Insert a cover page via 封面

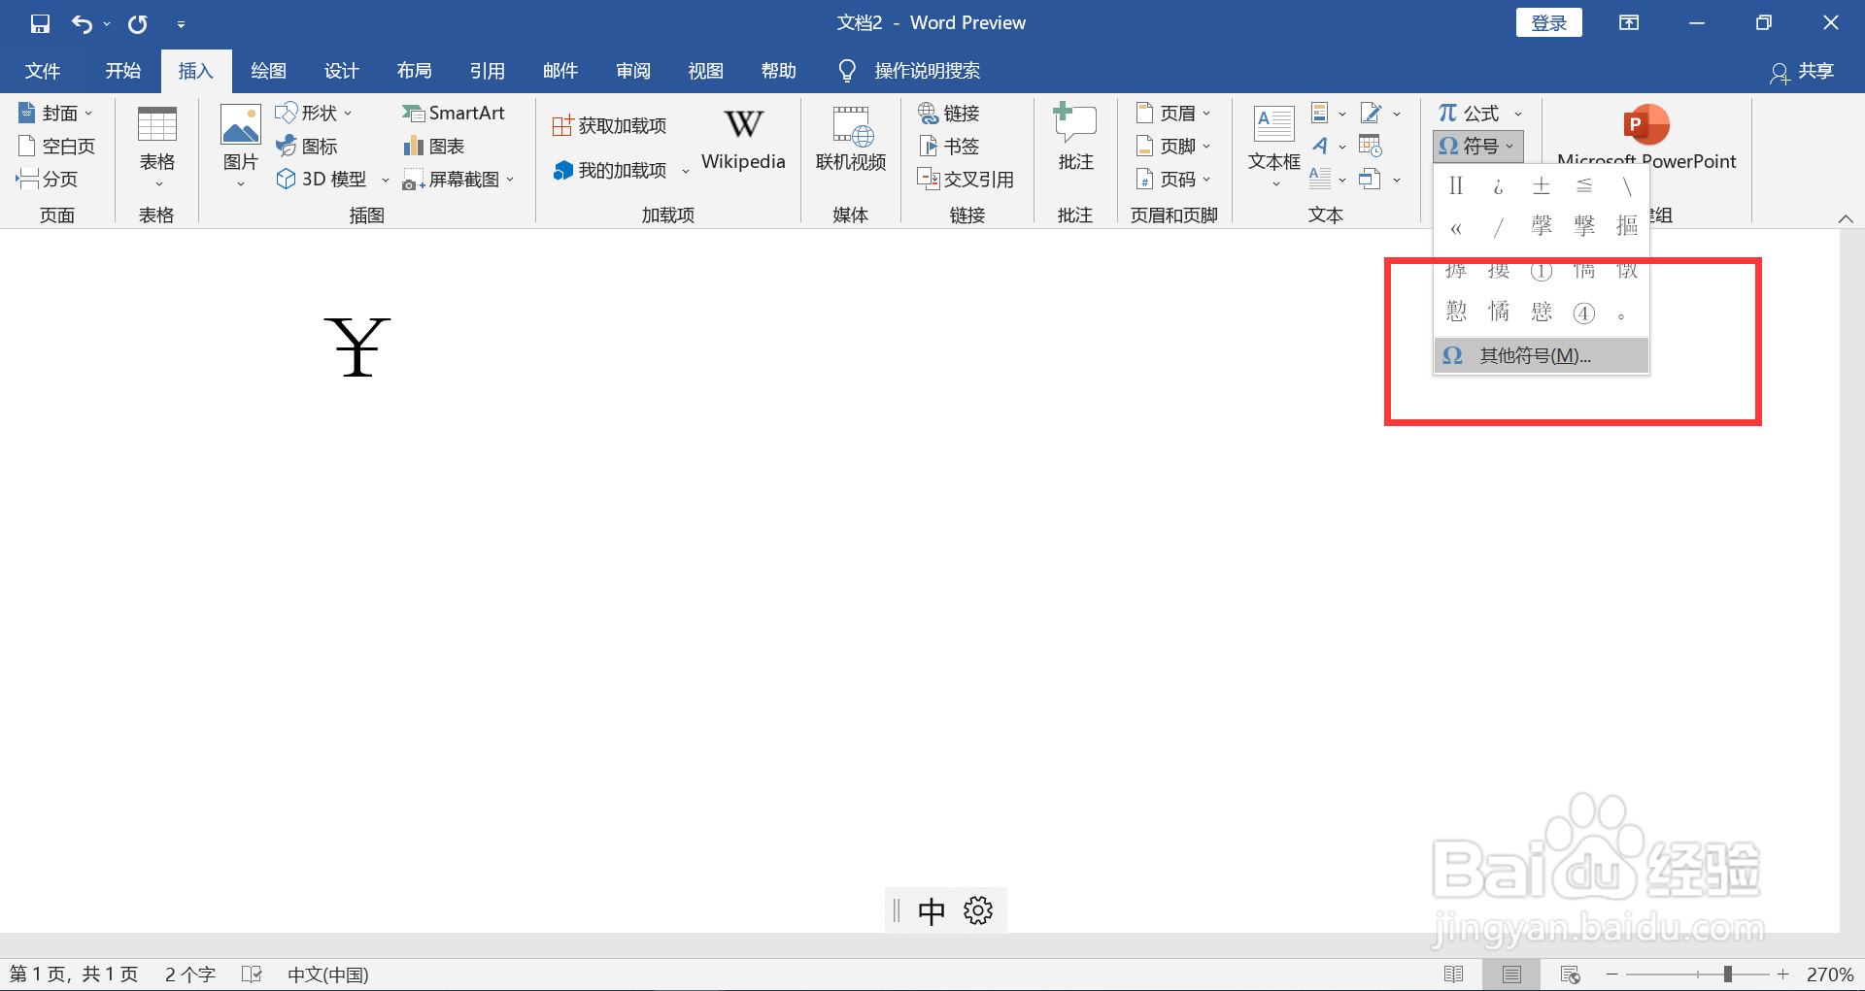(55, 114)
